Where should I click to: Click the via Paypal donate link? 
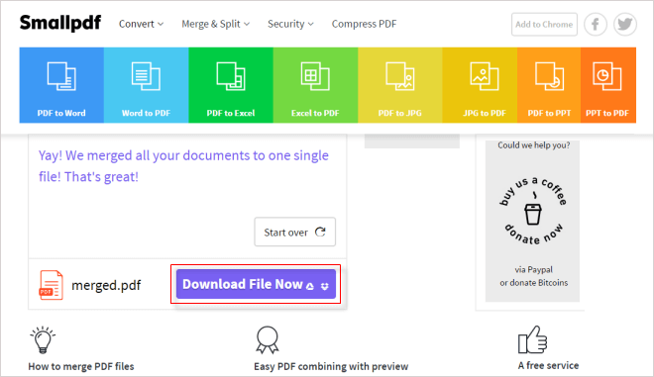[533, 269]
